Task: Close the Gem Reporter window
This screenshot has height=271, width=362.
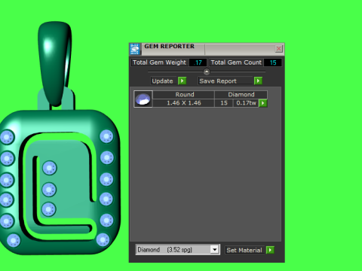Action: pos(278,49)
